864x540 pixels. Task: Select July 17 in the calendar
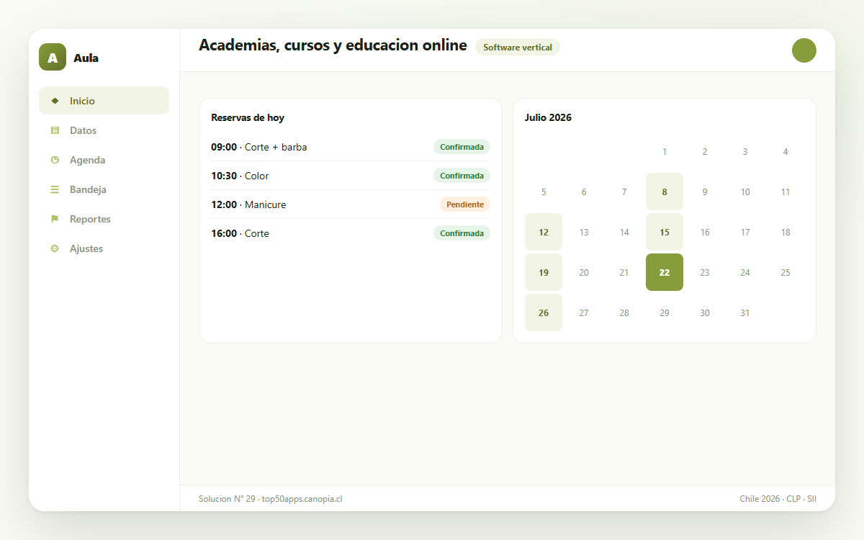tap(745, 232)
